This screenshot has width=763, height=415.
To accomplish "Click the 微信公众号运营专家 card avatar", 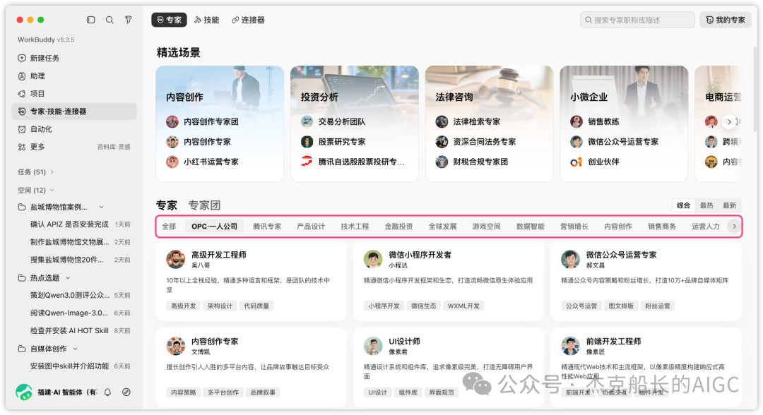I will (x=570, y=260).
